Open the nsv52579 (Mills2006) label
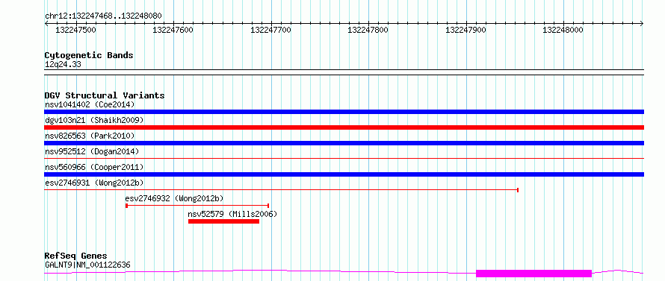Screen dimensions: 665x281 [232, 214]
